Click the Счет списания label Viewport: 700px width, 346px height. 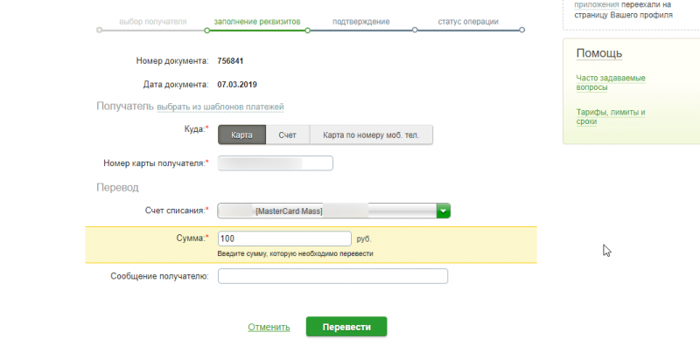(x=177, y=210)
